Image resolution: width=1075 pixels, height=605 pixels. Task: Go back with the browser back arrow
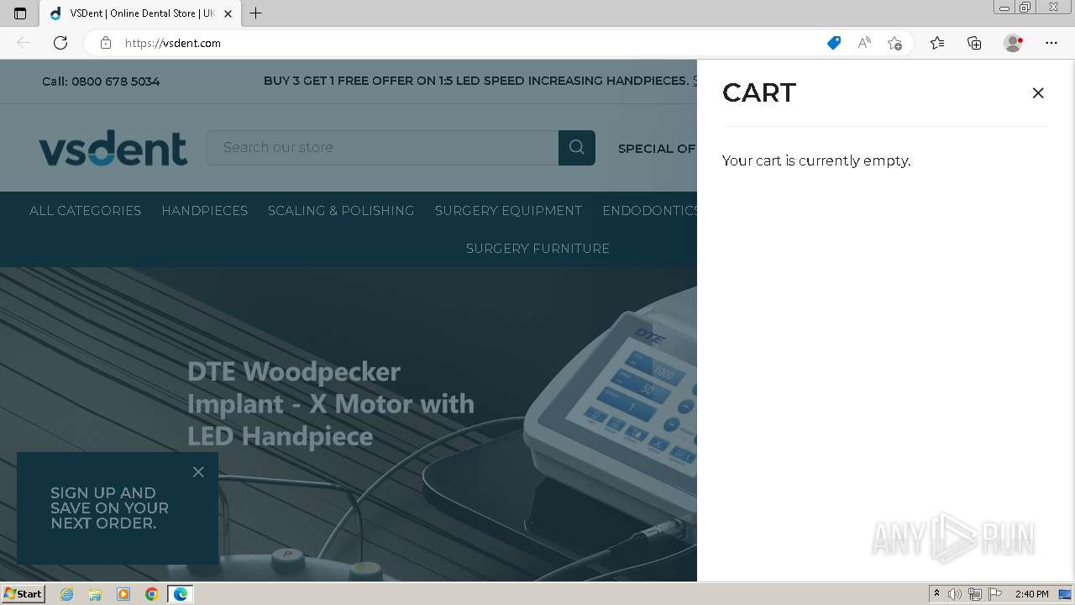[x=24, y=43]
